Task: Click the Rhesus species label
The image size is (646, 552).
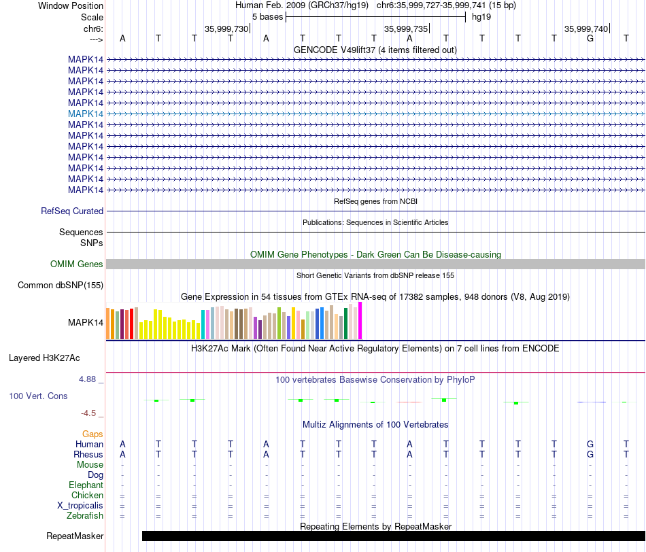Action: 88,454
